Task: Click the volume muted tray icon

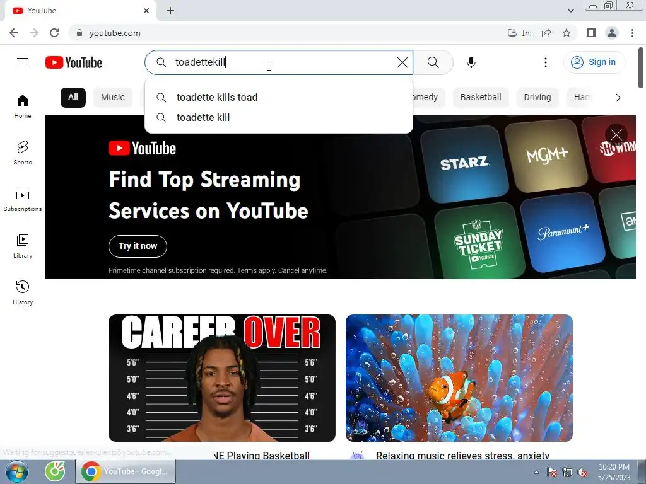Action: tap(583, 473)
